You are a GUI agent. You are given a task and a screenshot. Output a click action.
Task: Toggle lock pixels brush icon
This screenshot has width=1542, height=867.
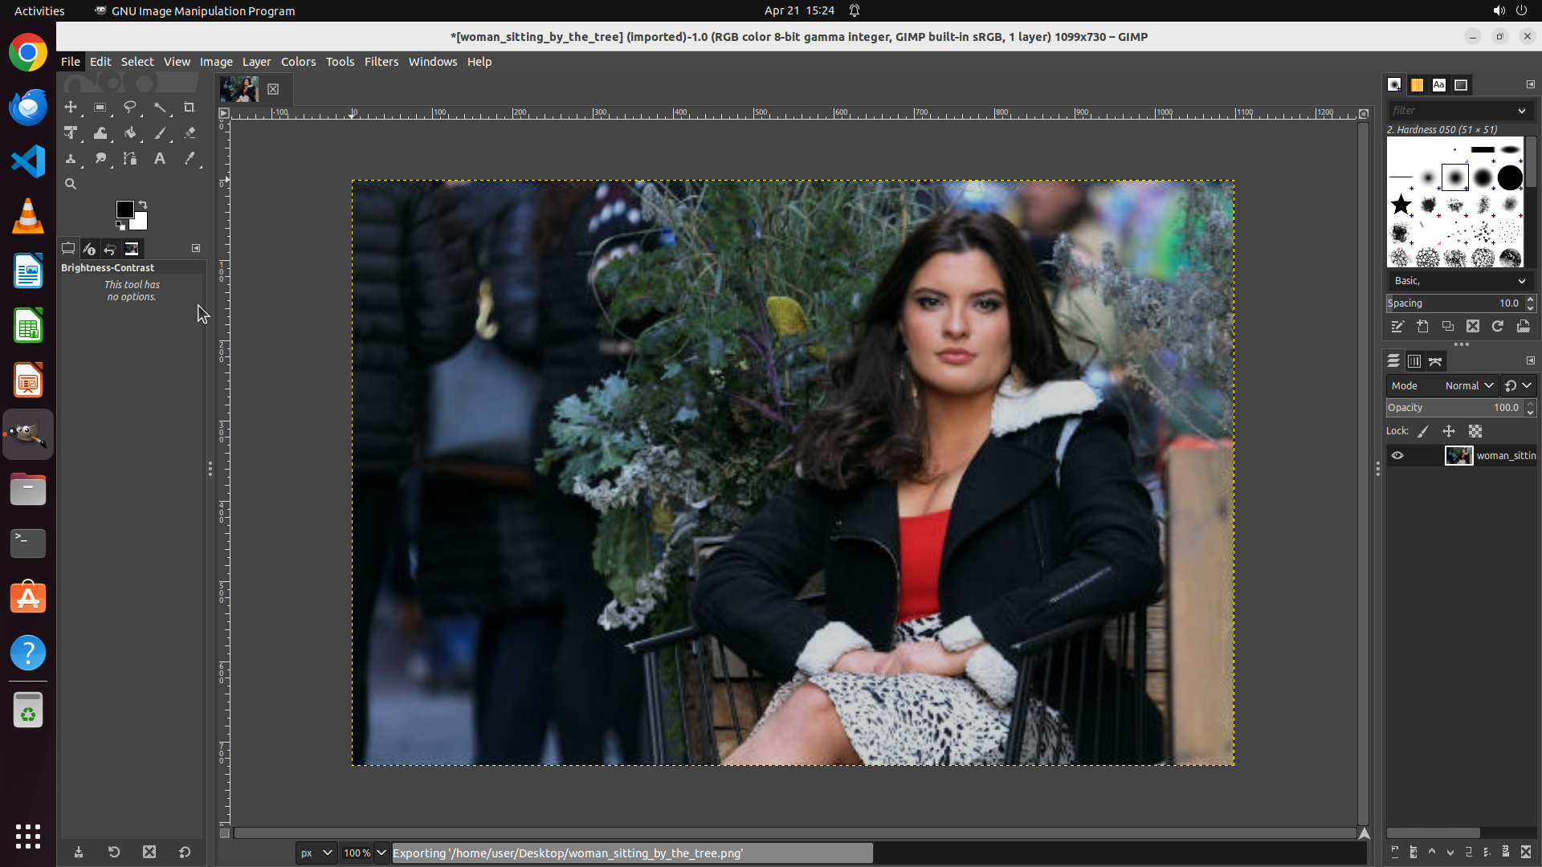tap(1423, 431)
